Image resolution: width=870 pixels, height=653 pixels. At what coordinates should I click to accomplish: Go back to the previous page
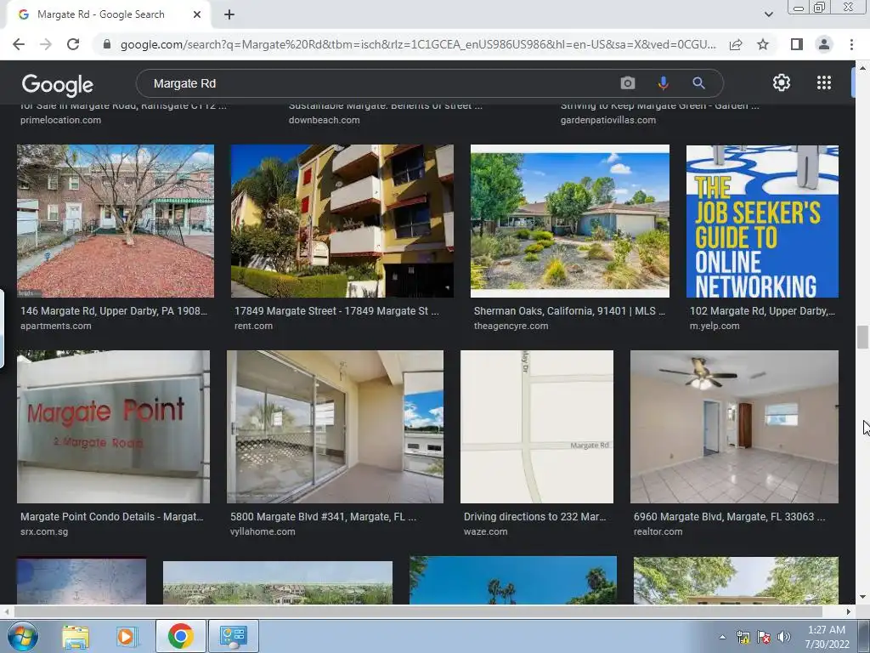[x=19, y=44]
